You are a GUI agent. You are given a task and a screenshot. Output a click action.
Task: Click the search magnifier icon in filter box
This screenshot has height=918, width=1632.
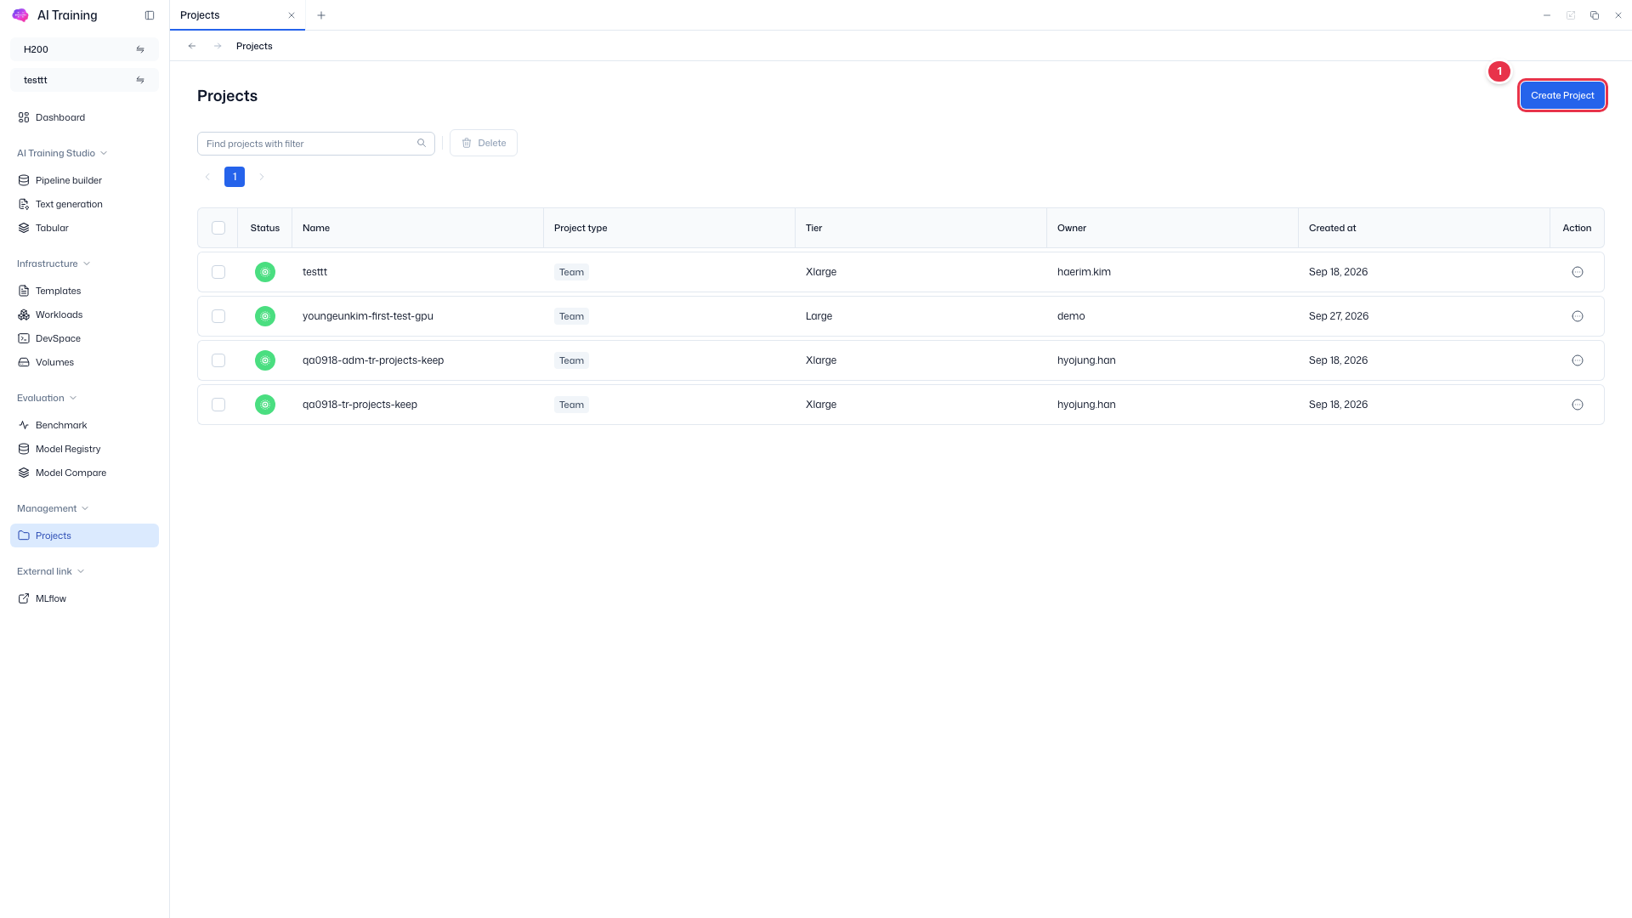pyautogui.click(x=421, y=143)
